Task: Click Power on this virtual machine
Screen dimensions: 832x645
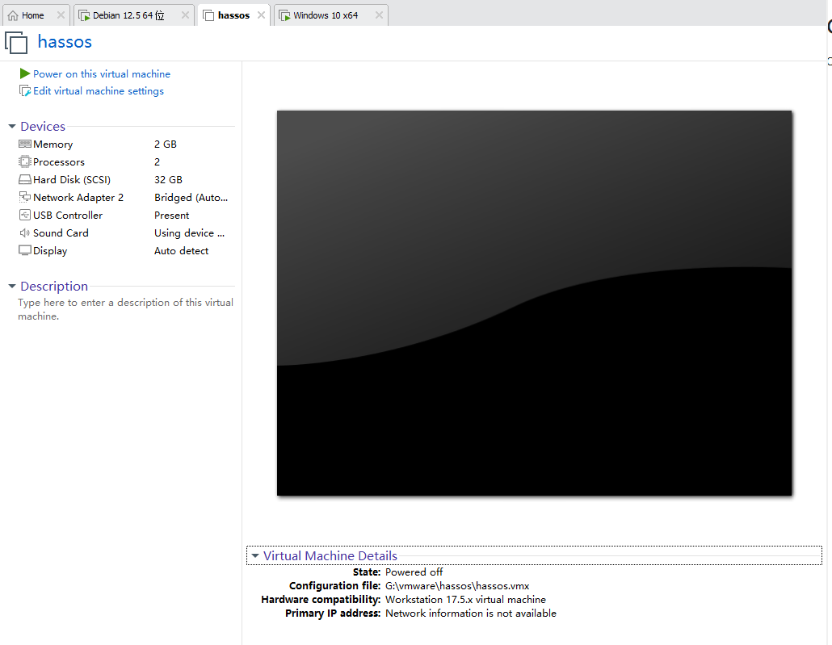Action: (x=101, y=73)
